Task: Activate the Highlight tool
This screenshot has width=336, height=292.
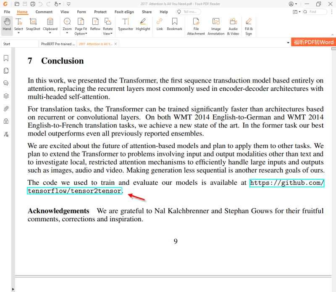Action: pos(143,24)
